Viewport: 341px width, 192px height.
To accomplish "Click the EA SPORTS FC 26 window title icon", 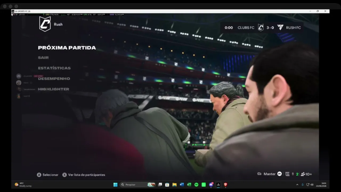I will point(13,11).
